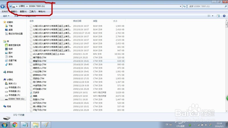Click EEBBK T800 (G:) breadcrumb segment
The height and width of the screenshot is (128, 228).
(x=37, y=6)
